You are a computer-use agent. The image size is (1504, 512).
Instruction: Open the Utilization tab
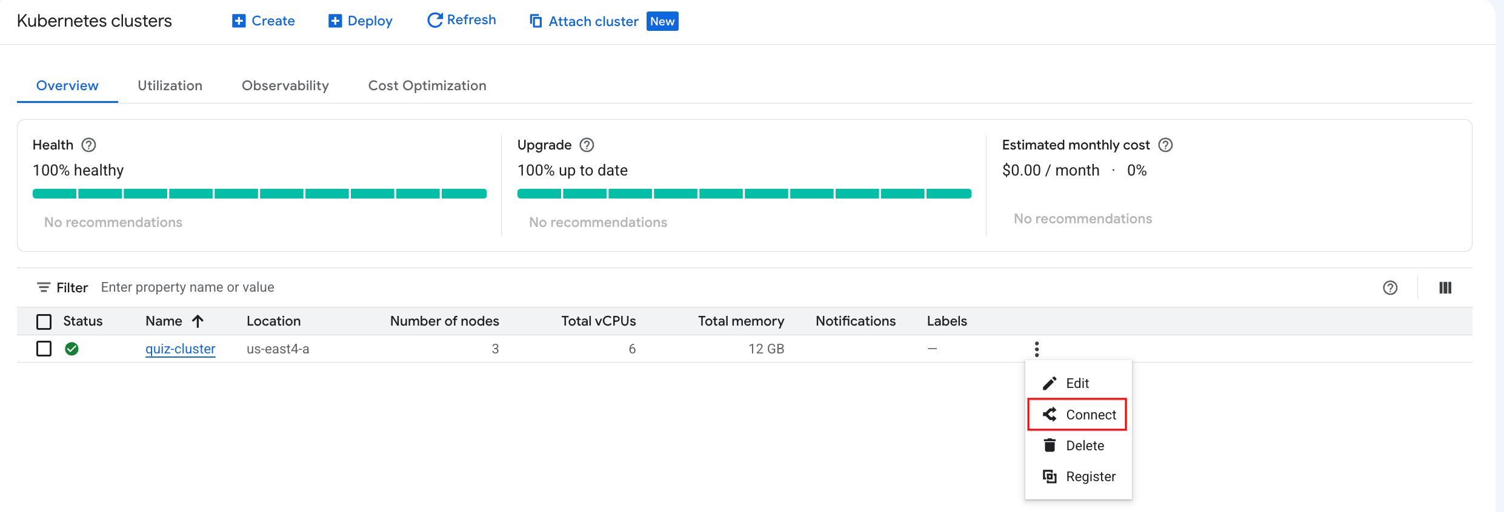170,85
